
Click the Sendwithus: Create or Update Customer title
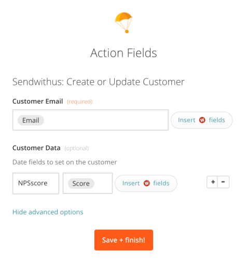[99, 82]
